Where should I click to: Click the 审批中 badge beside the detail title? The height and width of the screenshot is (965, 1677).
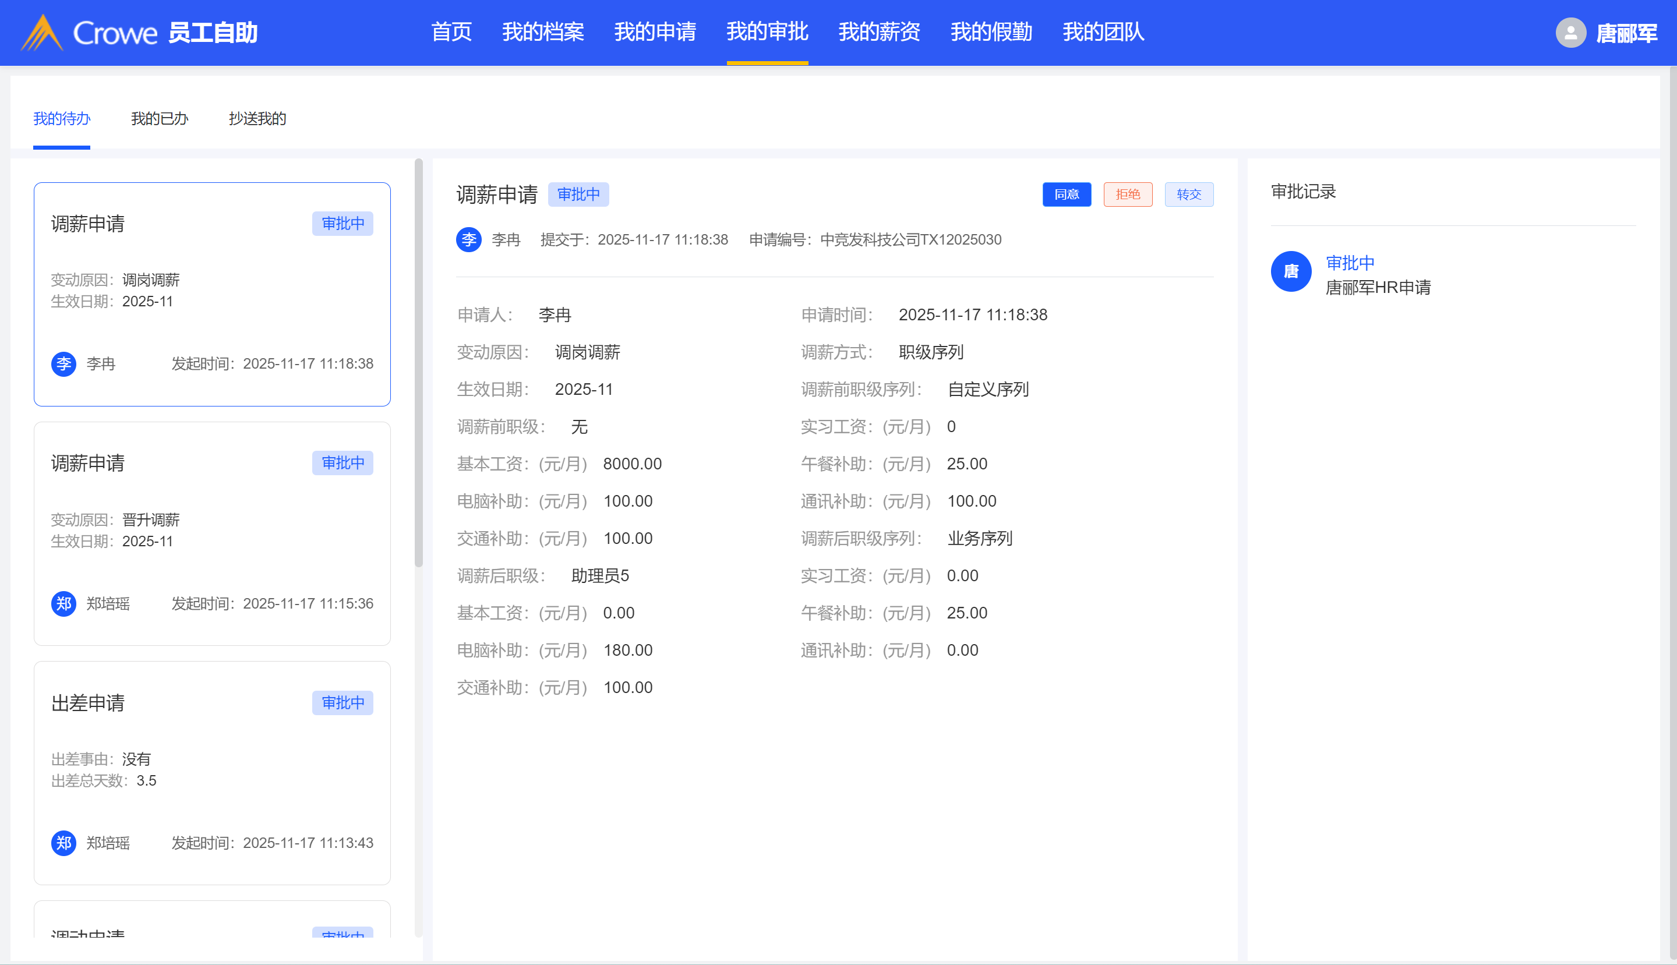tap(578, 194)
